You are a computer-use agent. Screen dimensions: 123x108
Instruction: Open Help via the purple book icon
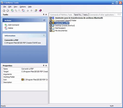[40, 10]
